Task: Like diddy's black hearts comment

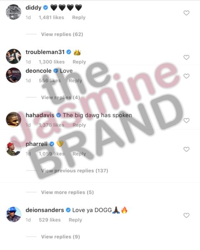Action: point(186,13)
